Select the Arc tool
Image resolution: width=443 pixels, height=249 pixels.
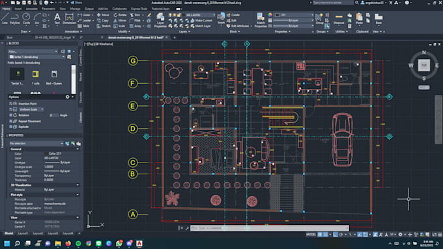click(x=36, y=18)
